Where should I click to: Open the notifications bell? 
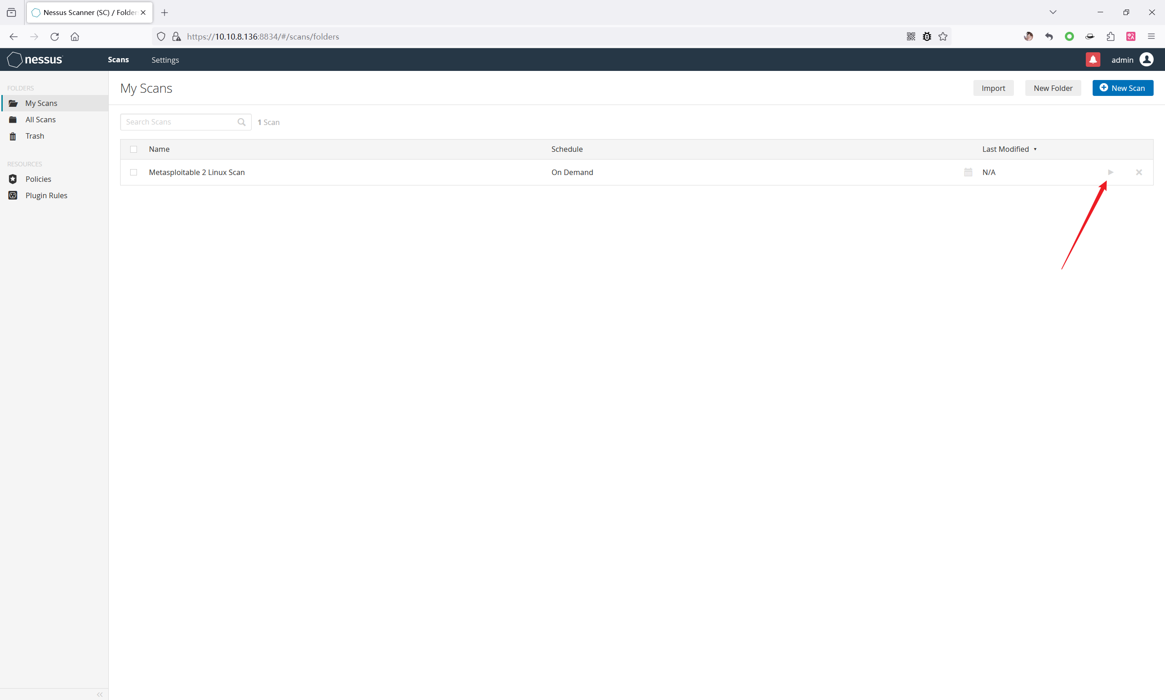(1093, 60)
